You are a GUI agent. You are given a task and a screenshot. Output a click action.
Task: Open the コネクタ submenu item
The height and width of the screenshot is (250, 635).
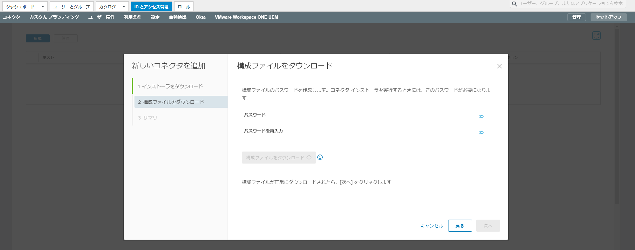tap(11, 17)
